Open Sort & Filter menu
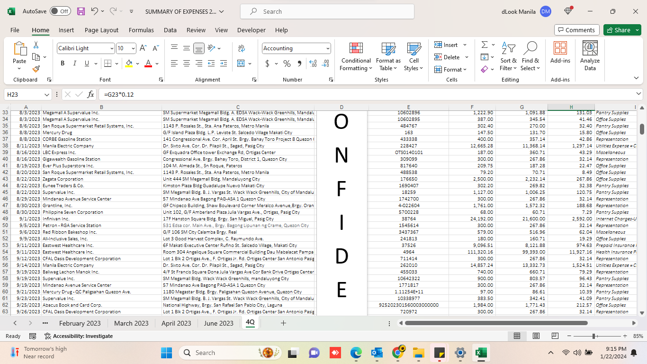The width and height of the screenshot is (647, 364). [508, 57]
